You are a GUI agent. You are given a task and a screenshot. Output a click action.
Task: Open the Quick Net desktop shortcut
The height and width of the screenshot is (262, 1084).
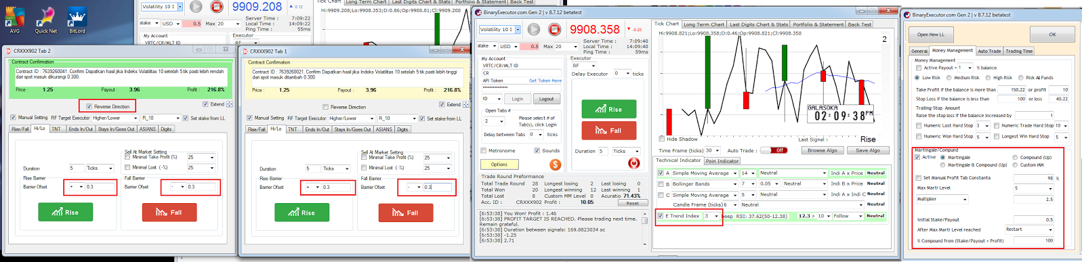[46, 20]
